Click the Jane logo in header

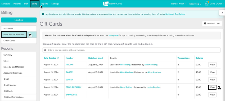click(x=106, y=4)
